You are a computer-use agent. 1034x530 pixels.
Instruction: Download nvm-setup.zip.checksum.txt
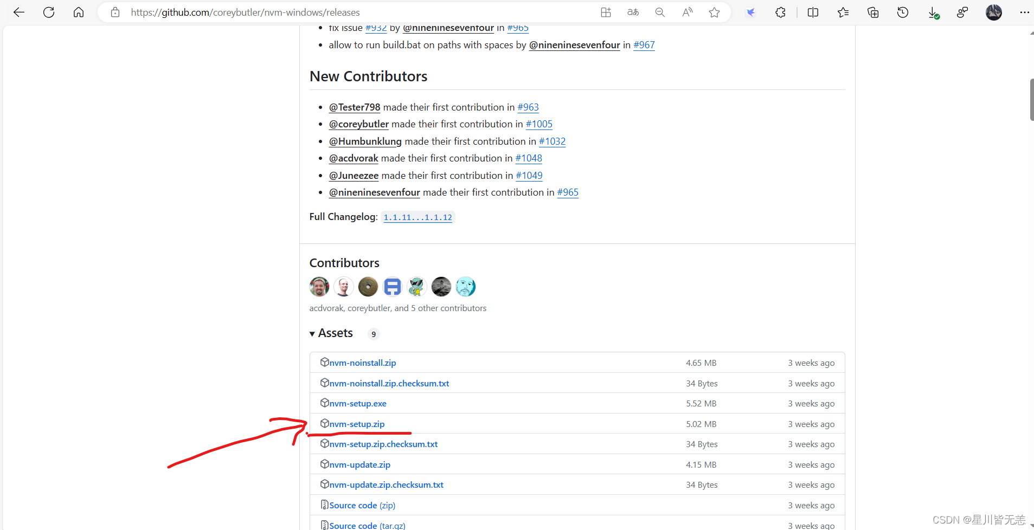(x=383, y=444)
